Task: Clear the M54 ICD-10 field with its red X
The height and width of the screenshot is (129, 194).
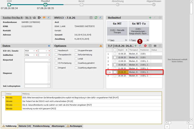Action: [x=37, y=51]
